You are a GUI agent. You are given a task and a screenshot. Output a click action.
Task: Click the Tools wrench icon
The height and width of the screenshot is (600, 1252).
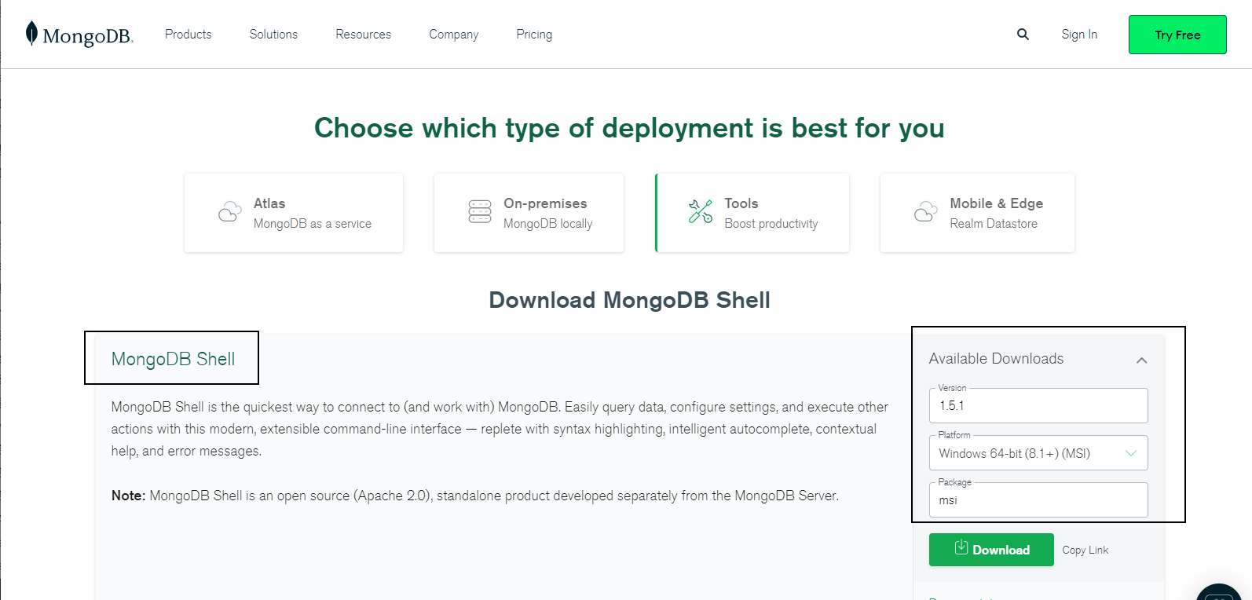[701, 212]
